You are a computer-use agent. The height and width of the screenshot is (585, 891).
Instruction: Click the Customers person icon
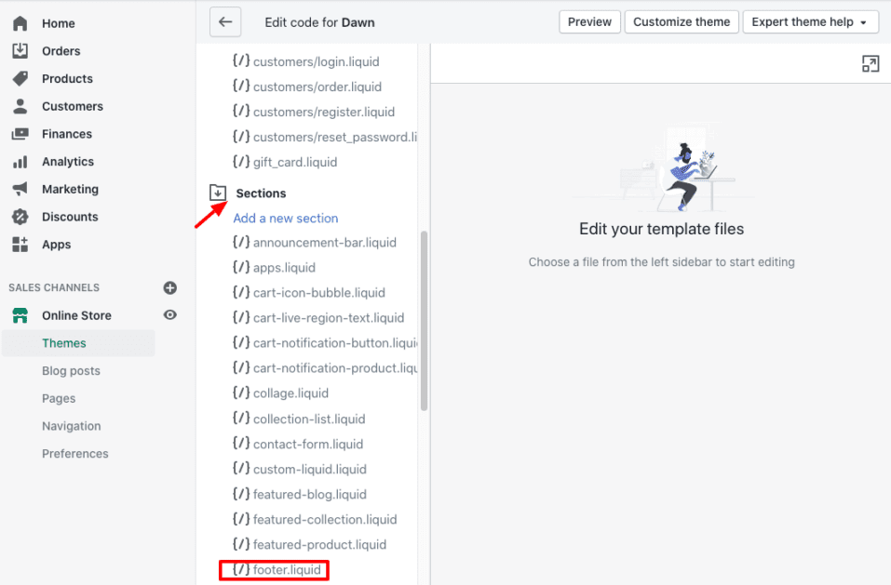pos(20,106)
